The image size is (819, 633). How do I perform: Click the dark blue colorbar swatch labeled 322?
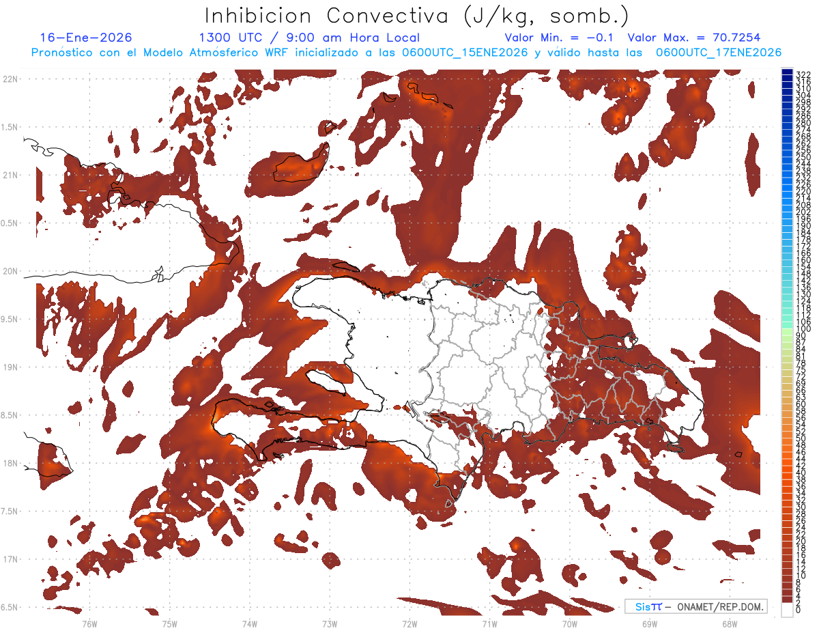click(x=787, y=73)
